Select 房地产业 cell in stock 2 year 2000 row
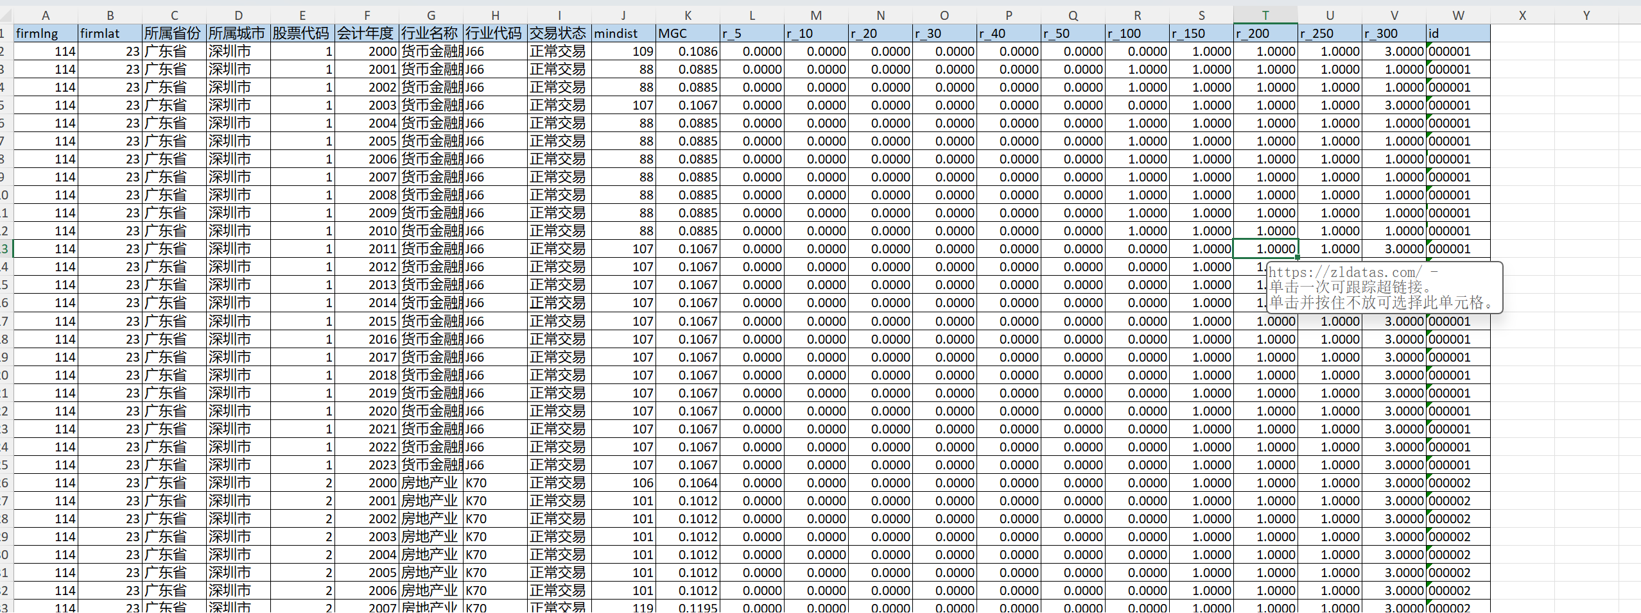The width and height of the screenshot is (1641, 613). click(431, 483)
